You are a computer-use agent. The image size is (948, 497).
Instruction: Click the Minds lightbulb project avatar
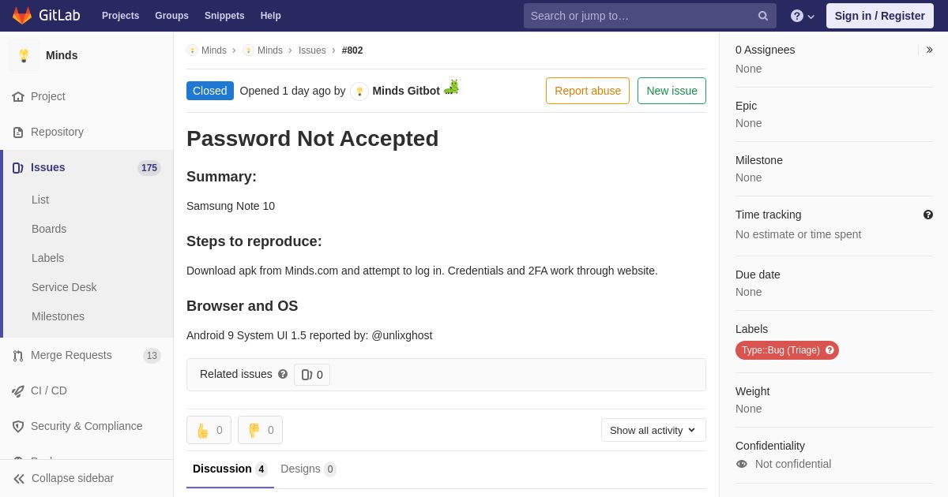(24, 55)
